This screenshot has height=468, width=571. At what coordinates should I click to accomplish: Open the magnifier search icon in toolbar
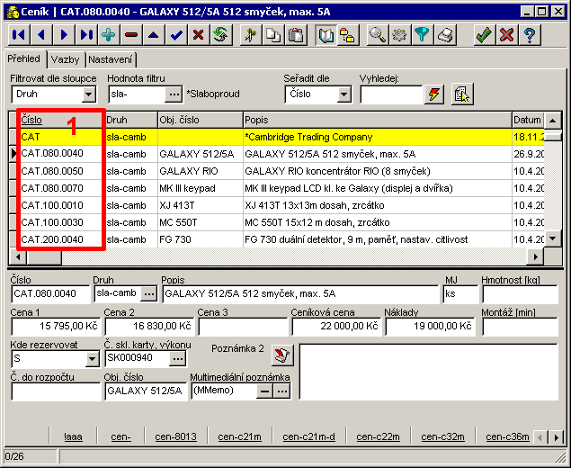(377, 35)
